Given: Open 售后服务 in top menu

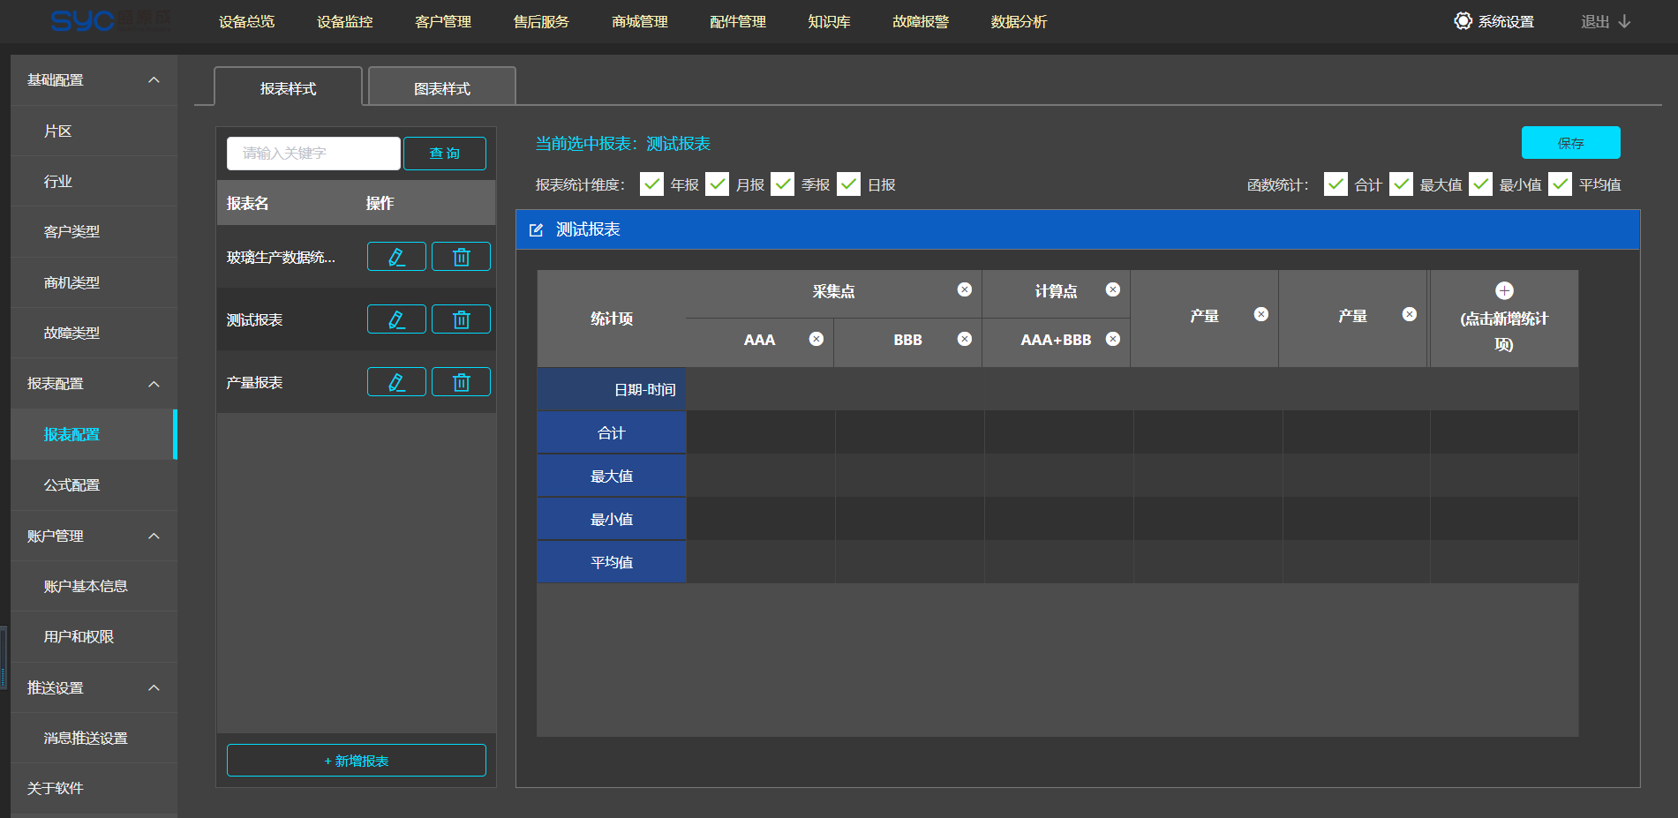Looking at the screenshot, I should [x=541, y=21].
